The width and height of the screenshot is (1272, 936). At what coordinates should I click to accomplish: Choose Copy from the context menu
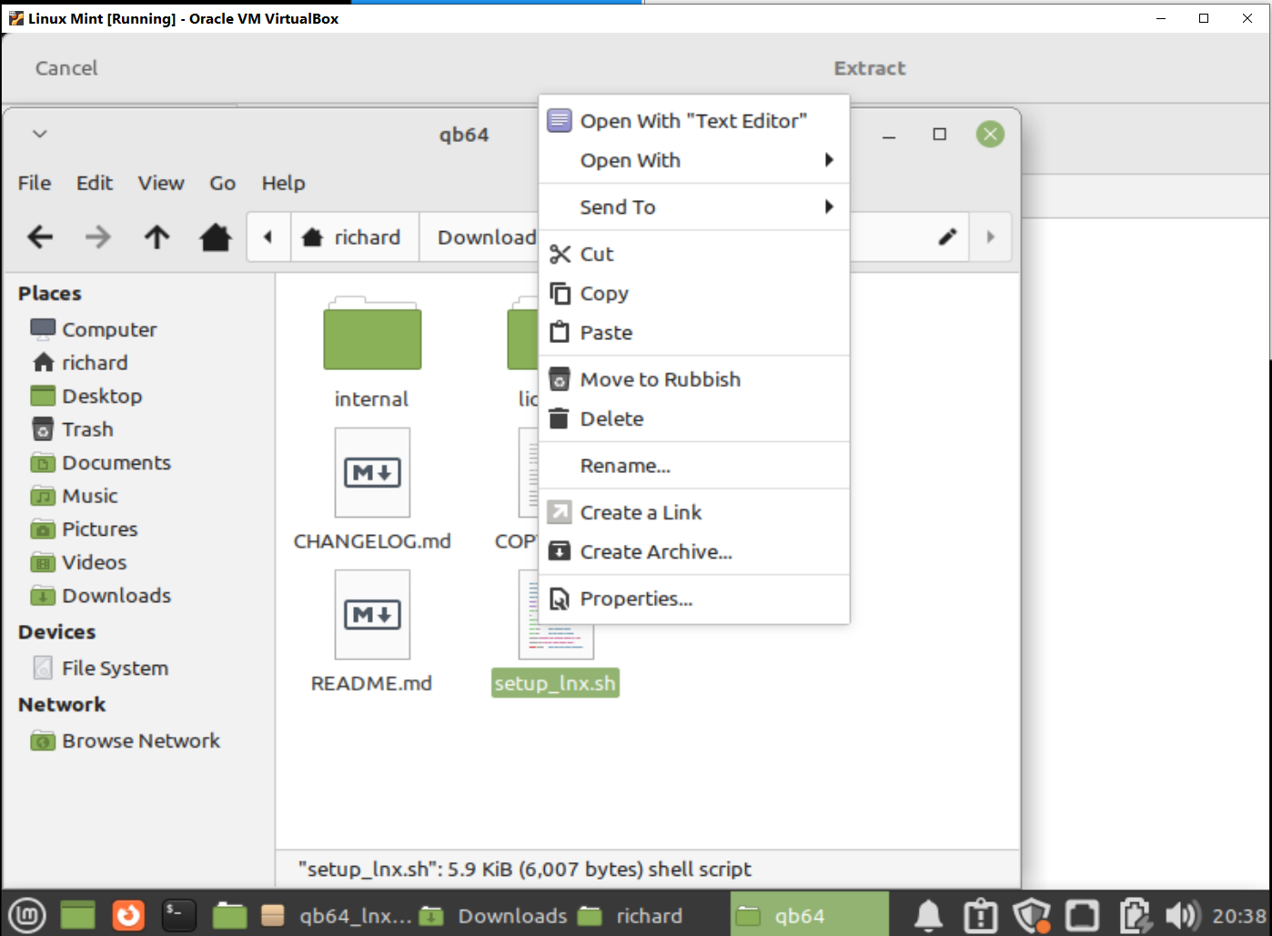(x=694, y=293)
